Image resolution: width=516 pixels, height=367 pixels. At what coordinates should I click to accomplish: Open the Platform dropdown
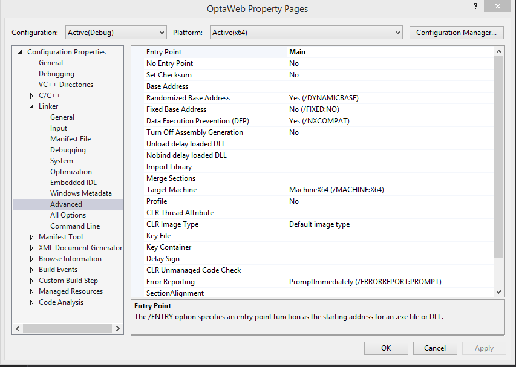306,33
